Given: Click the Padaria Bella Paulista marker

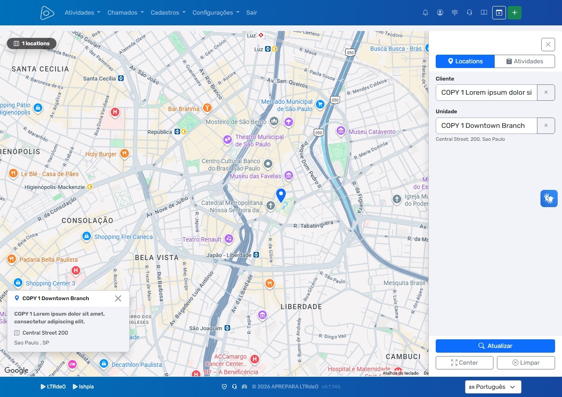Looking at the screenshot, I should point(11,259).
